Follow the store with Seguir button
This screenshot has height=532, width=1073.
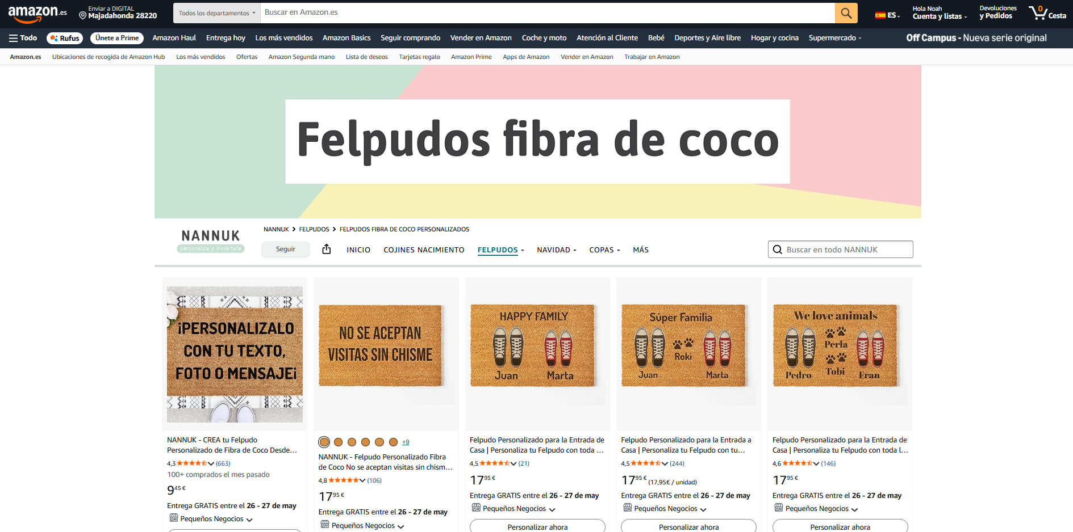286,249
